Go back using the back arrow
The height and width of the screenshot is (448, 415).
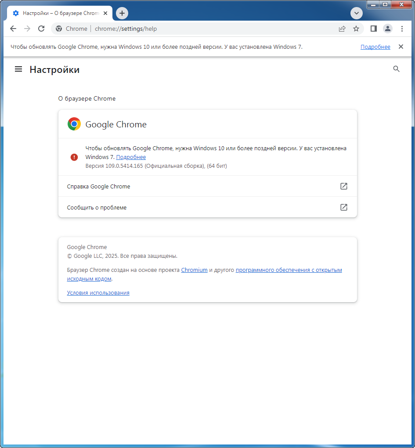pos(13,29)
